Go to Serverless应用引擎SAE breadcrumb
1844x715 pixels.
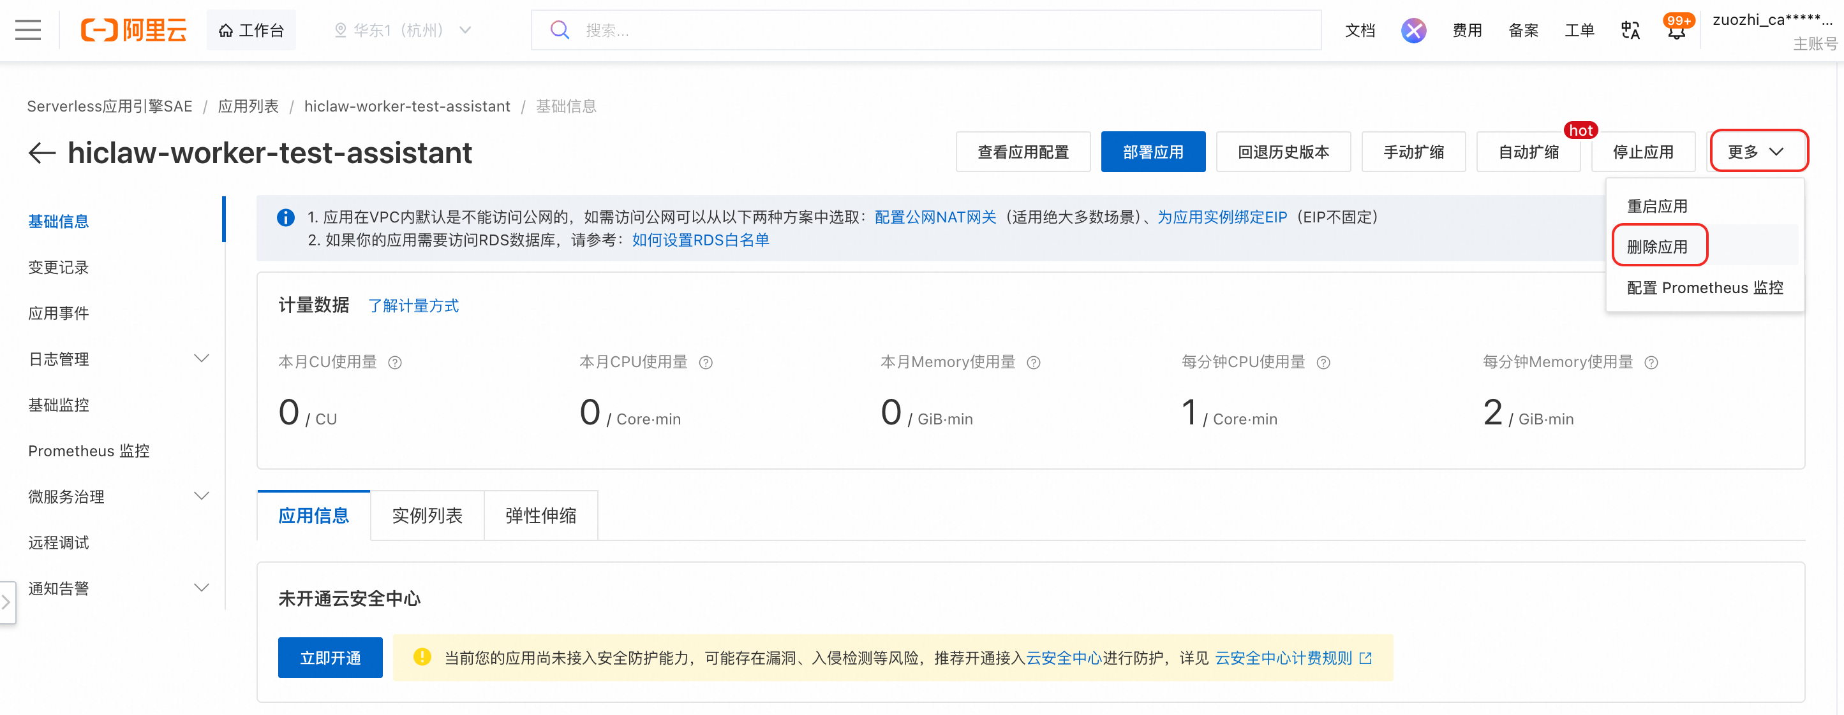pos(110,106)
